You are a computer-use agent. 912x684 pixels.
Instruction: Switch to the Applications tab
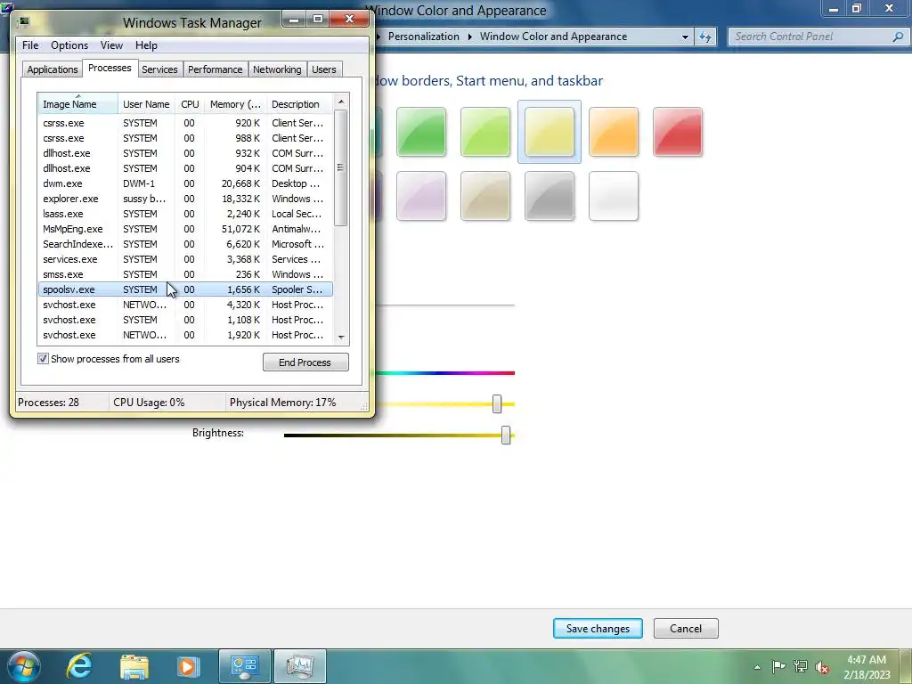coord(53,69)
